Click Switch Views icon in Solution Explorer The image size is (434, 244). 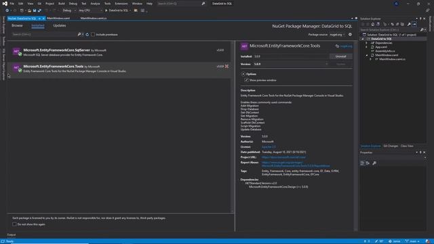378,24
